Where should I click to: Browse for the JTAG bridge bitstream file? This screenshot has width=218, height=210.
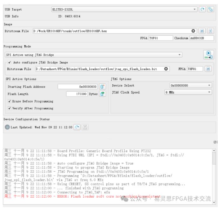click(208, 69)
